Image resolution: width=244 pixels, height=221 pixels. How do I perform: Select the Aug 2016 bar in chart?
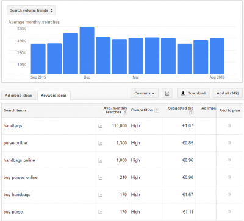click(217, 56)
